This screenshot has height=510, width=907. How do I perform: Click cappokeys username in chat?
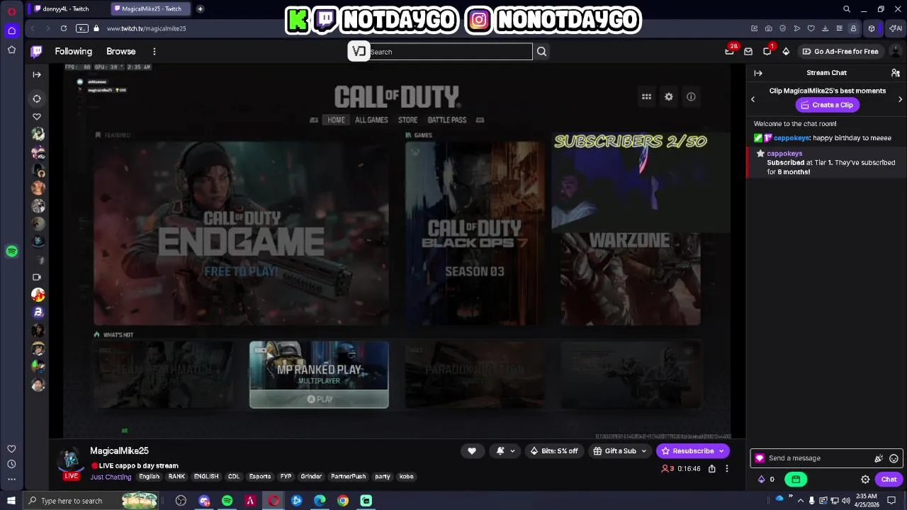coord(791,138)
